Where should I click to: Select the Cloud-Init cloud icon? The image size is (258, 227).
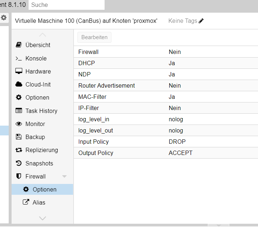[18, 84]
